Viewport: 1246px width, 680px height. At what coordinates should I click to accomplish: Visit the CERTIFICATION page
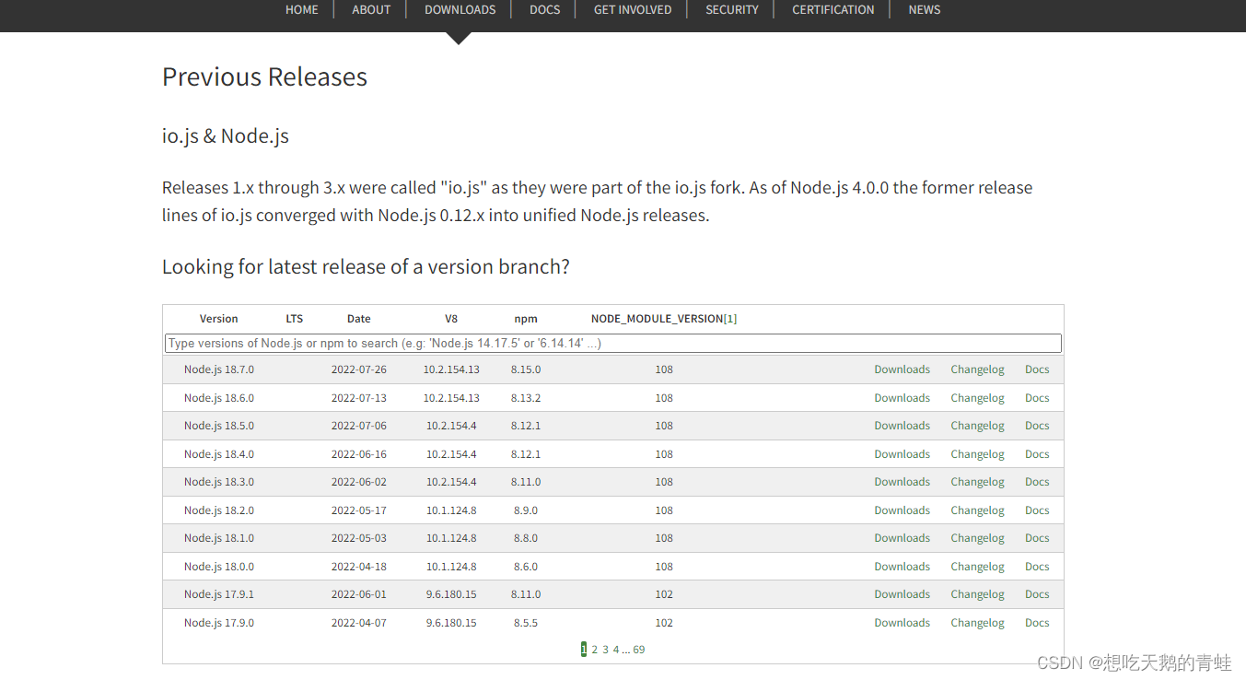pos(833,10)
